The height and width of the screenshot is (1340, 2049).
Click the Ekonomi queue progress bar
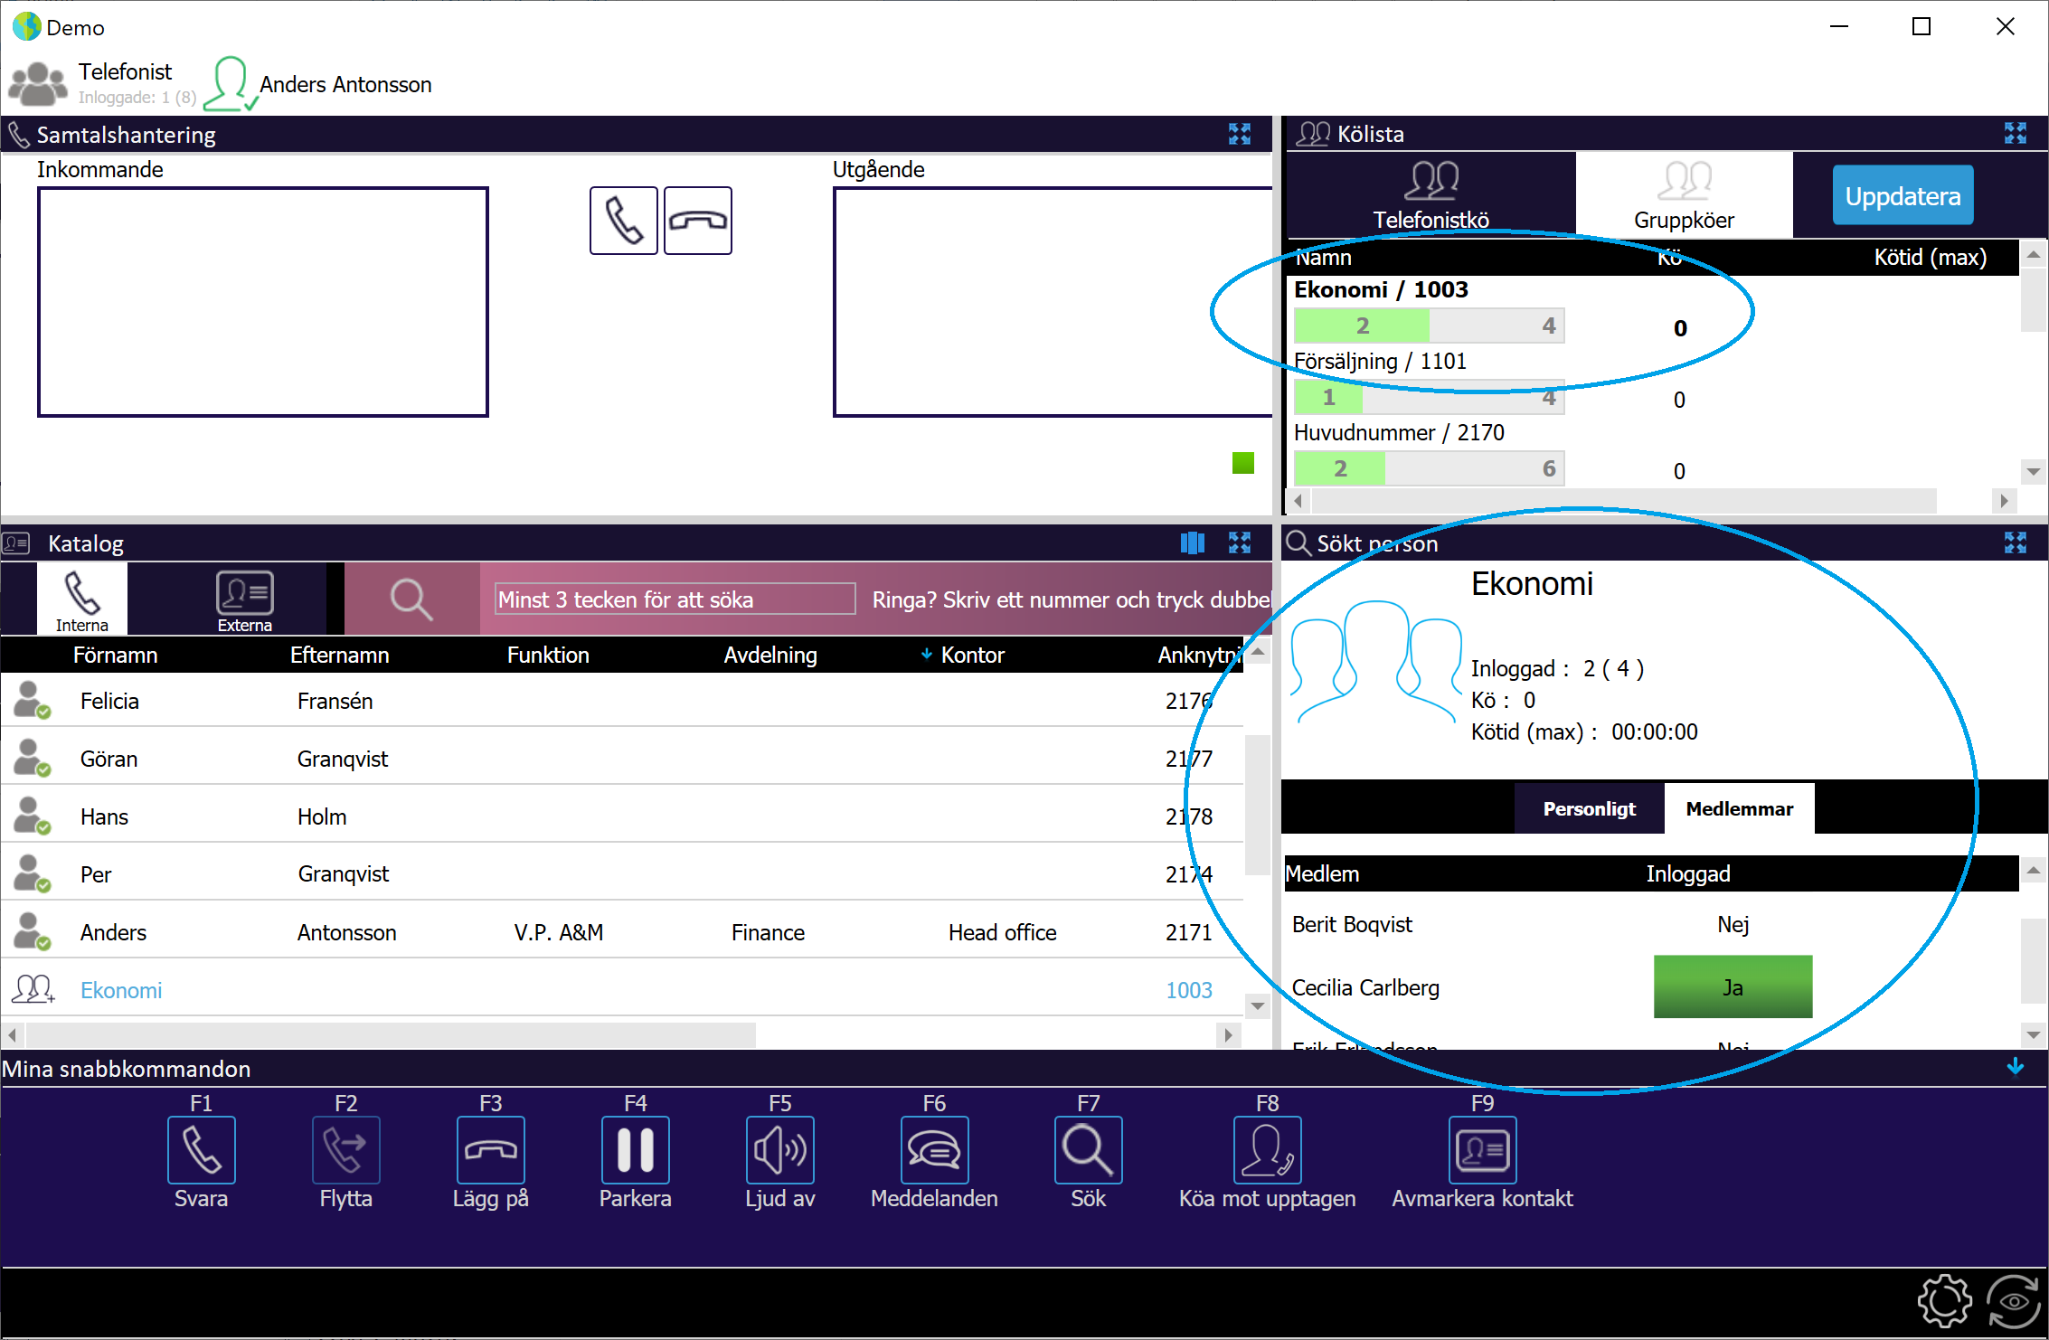pyautogui.click(x=1430, y=326)
